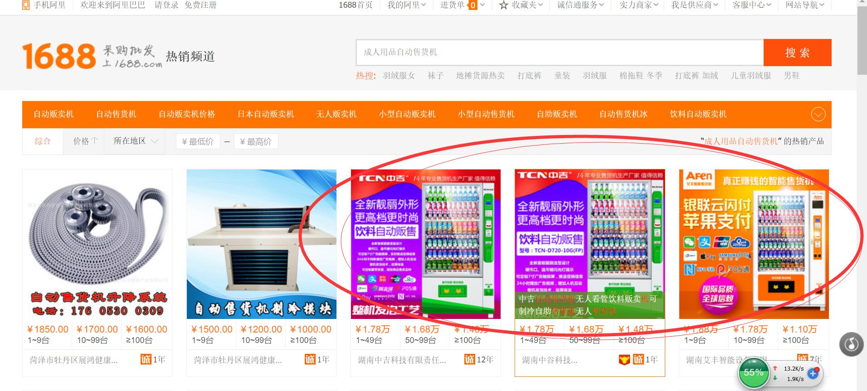The width and height of the screenshot is (867, 391).
Task: Click the 中吉自动售货机无人看管 product title
Action: 588,305
